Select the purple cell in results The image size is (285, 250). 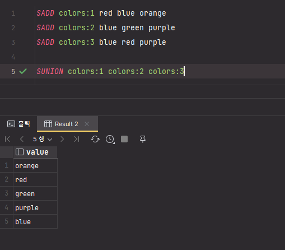[35, 207]
